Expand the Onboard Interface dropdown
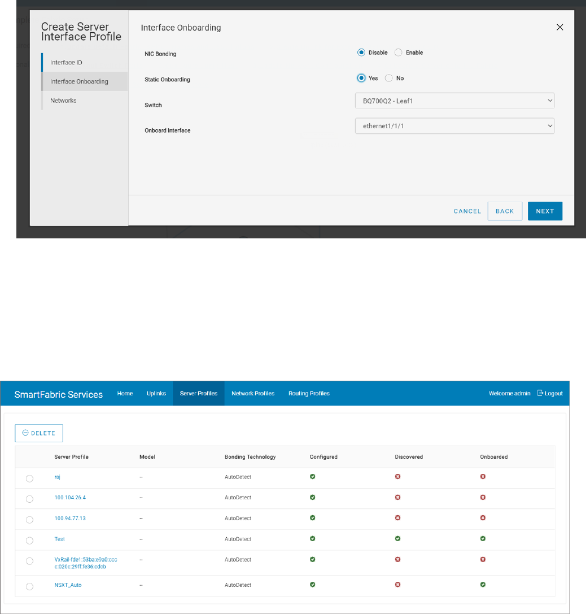Image resolution: width=586 pixels, height=614 pixels. click(454, 126)
